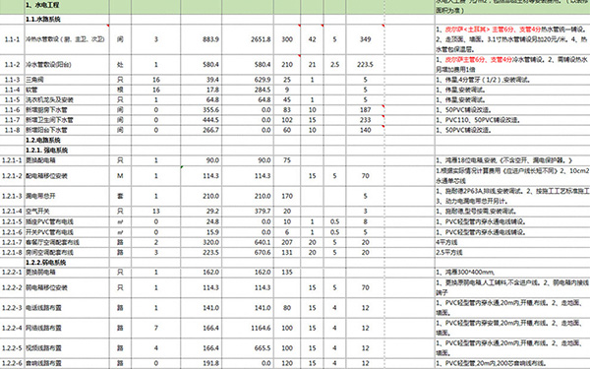Click the unit price cell '883.9'
This screenshot has width=590, height=369.
click(201, 39)
